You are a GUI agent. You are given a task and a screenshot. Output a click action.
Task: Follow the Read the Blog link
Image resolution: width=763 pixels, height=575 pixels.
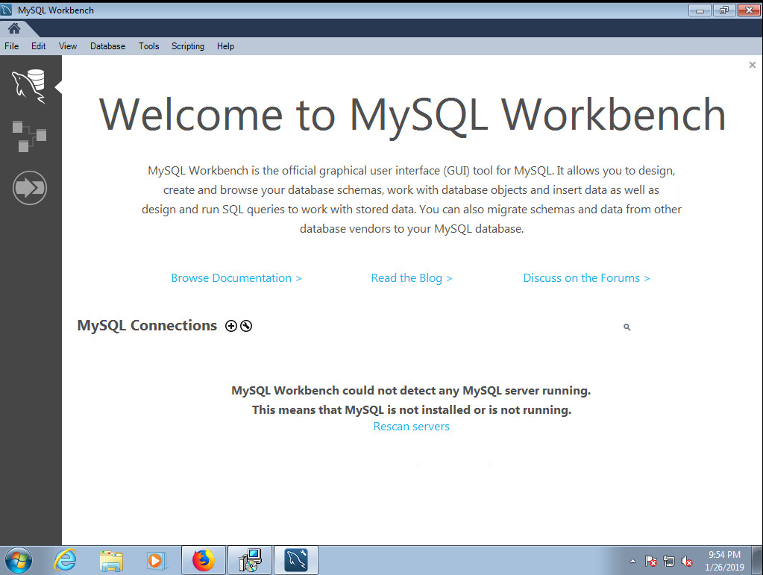412,277
